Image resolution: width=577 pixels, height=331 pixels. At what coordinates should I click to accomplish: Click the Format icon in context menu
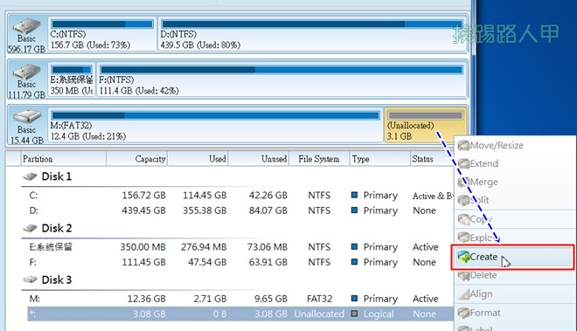[463, 313]
